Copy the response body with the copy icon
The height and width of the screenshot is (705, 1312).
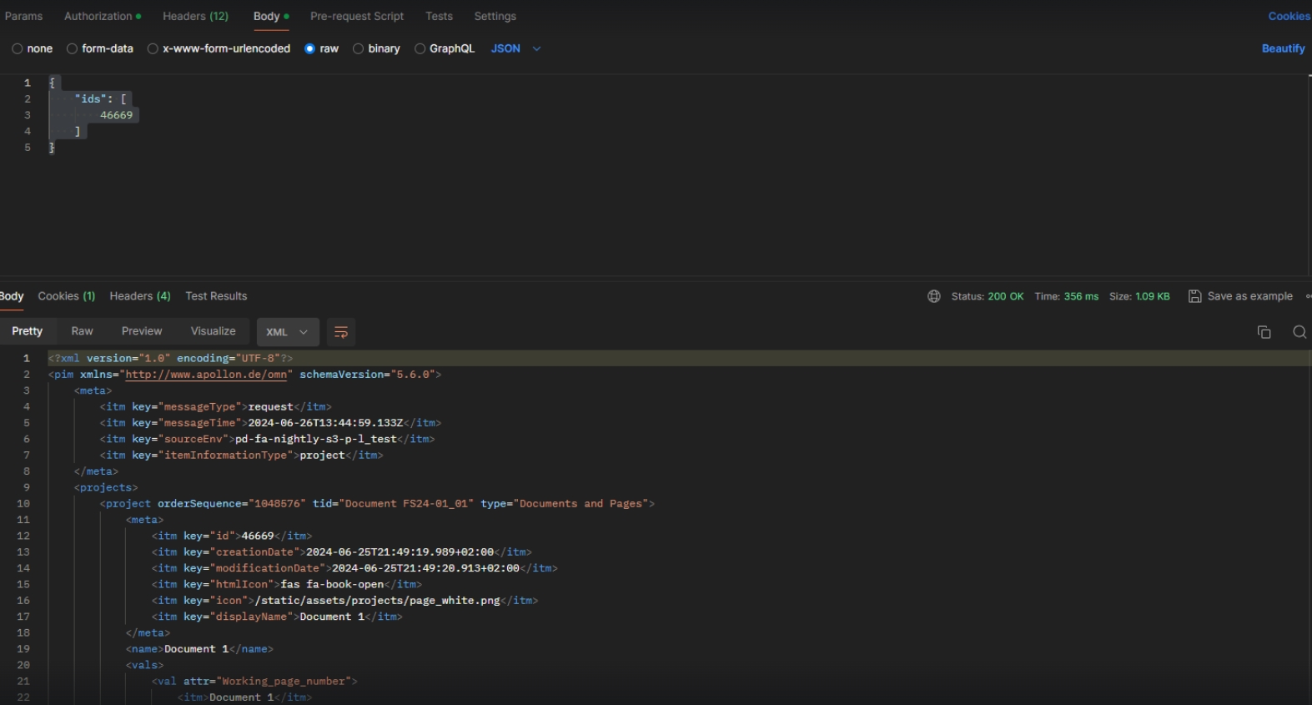pyautogui.click(x=1264, y=332)
